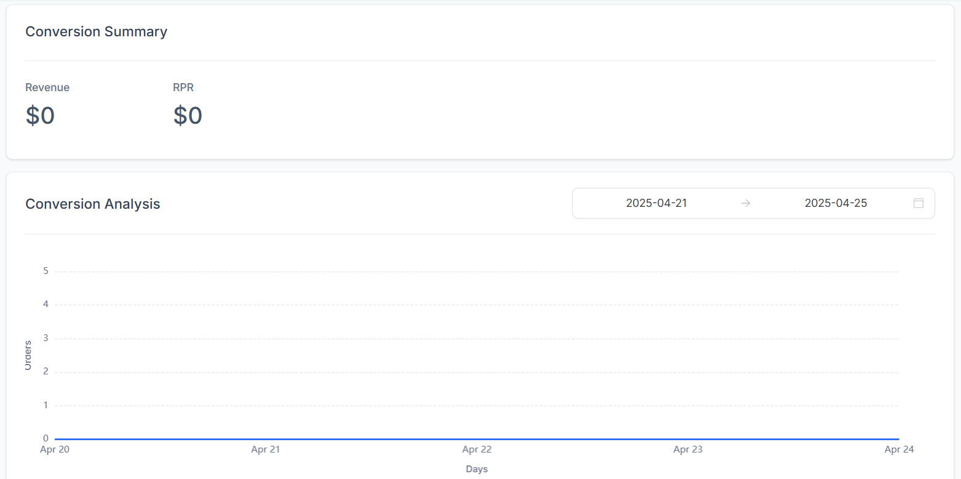Open the calendar icon in date range picker
Viewport: 961px width, 479px height.
pos(918,203)
